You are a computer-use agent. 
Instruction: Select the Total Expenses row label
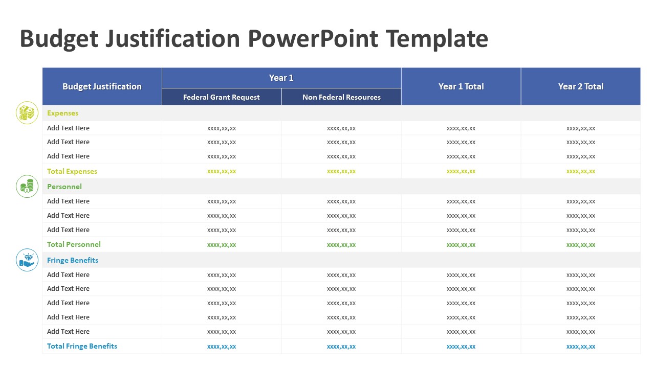(72, 171)
